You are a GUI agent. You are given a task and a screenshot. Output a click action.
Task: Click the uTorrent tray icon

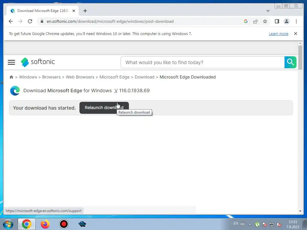[x=257, y=224]
